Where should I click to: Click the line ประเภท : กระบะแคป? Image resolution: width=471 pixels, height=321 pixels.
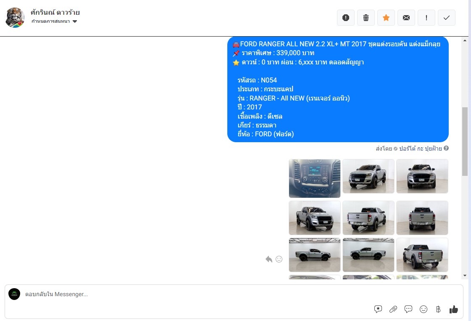point(265,89)
